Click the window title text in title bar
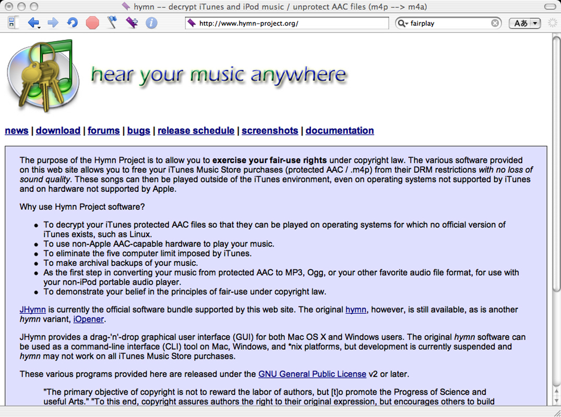The width and height of the screenshot is (561, 417). (x=280, y=6)
